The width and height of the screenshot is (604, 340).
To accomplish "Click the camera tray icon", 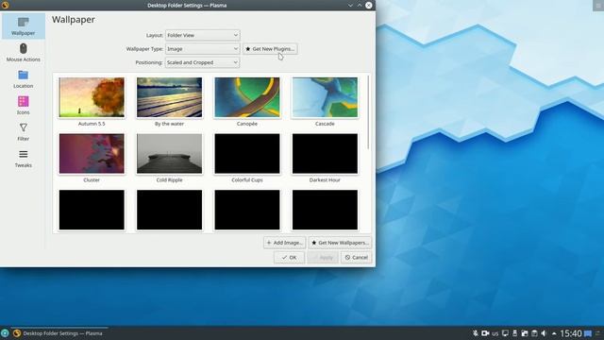I will coord(485,333).
